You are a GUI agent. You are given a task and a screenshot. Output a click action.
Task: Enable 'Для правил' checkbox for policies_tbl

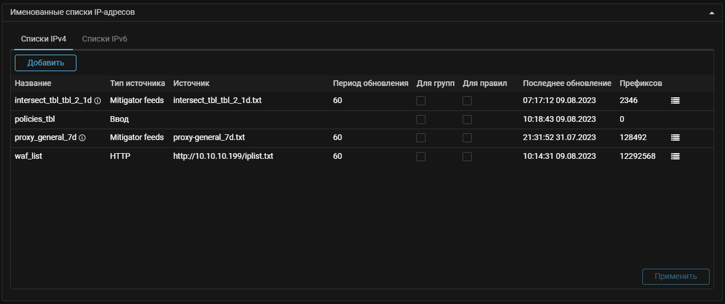(x=467, y=120)
